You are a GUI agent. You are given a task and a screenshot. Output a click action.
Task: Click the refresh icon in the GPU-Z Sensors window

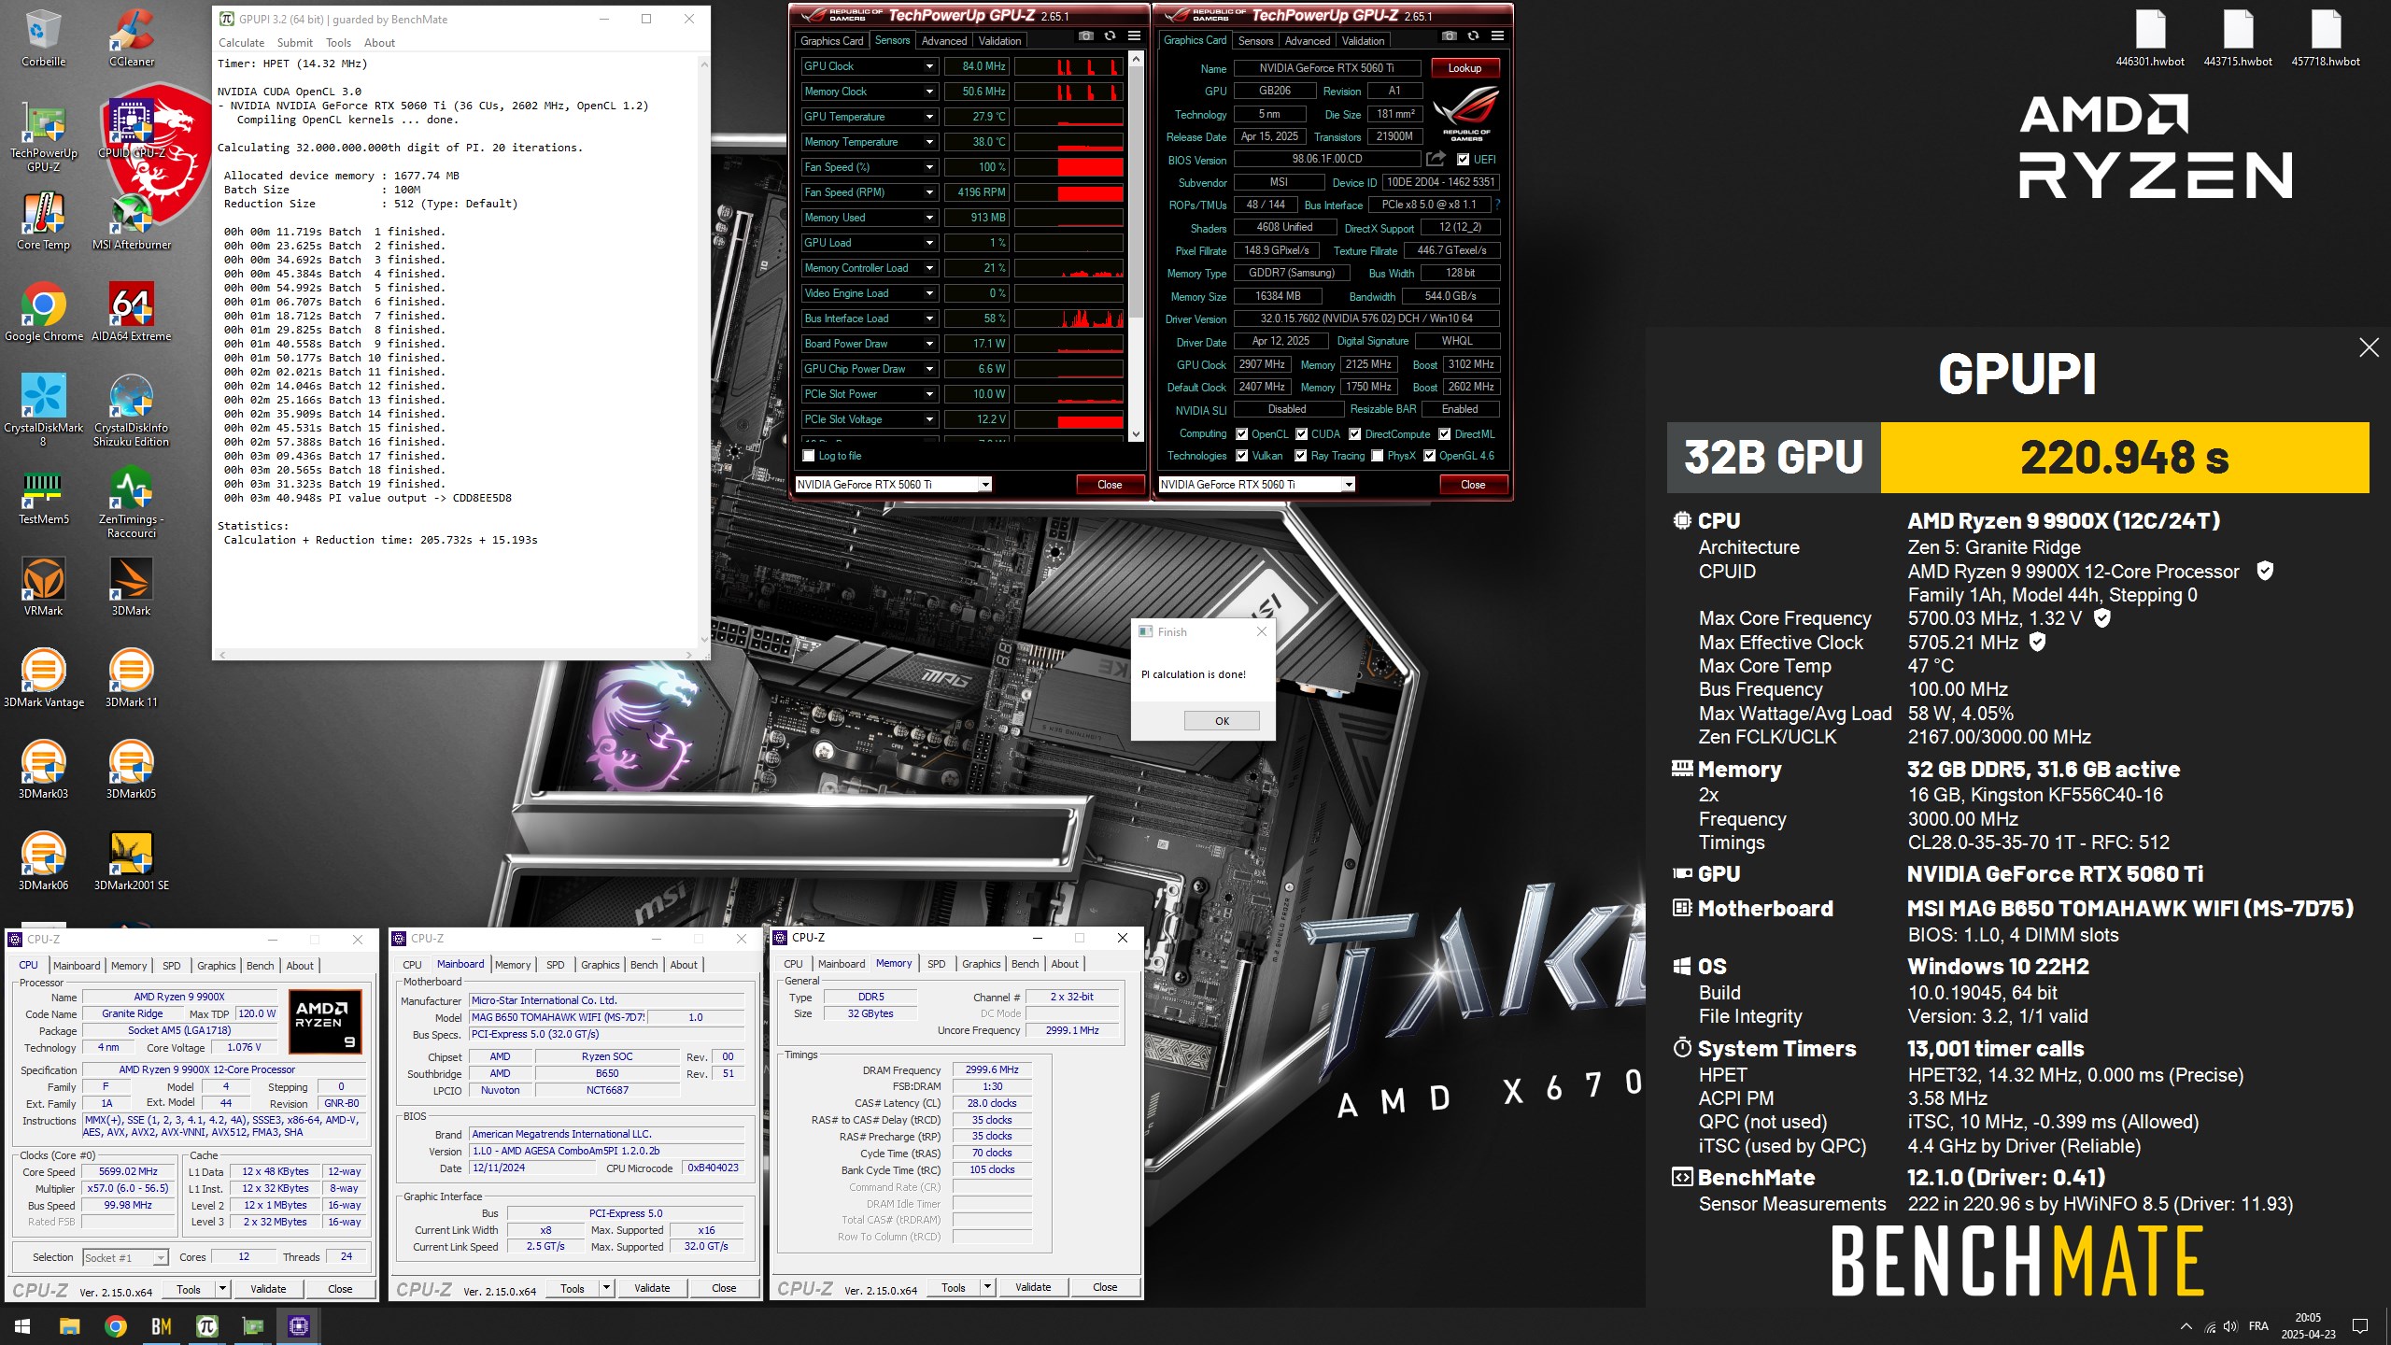[1110, 36]
